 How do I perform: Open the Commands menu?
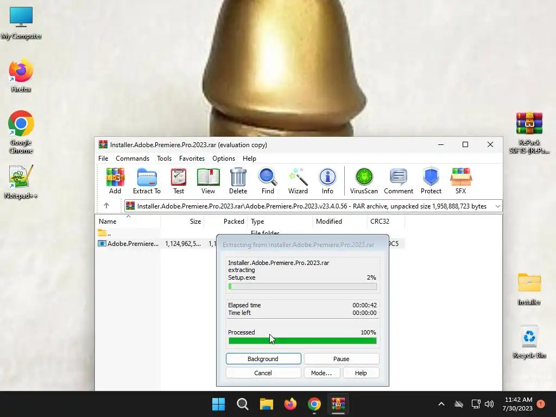(132, 159)
